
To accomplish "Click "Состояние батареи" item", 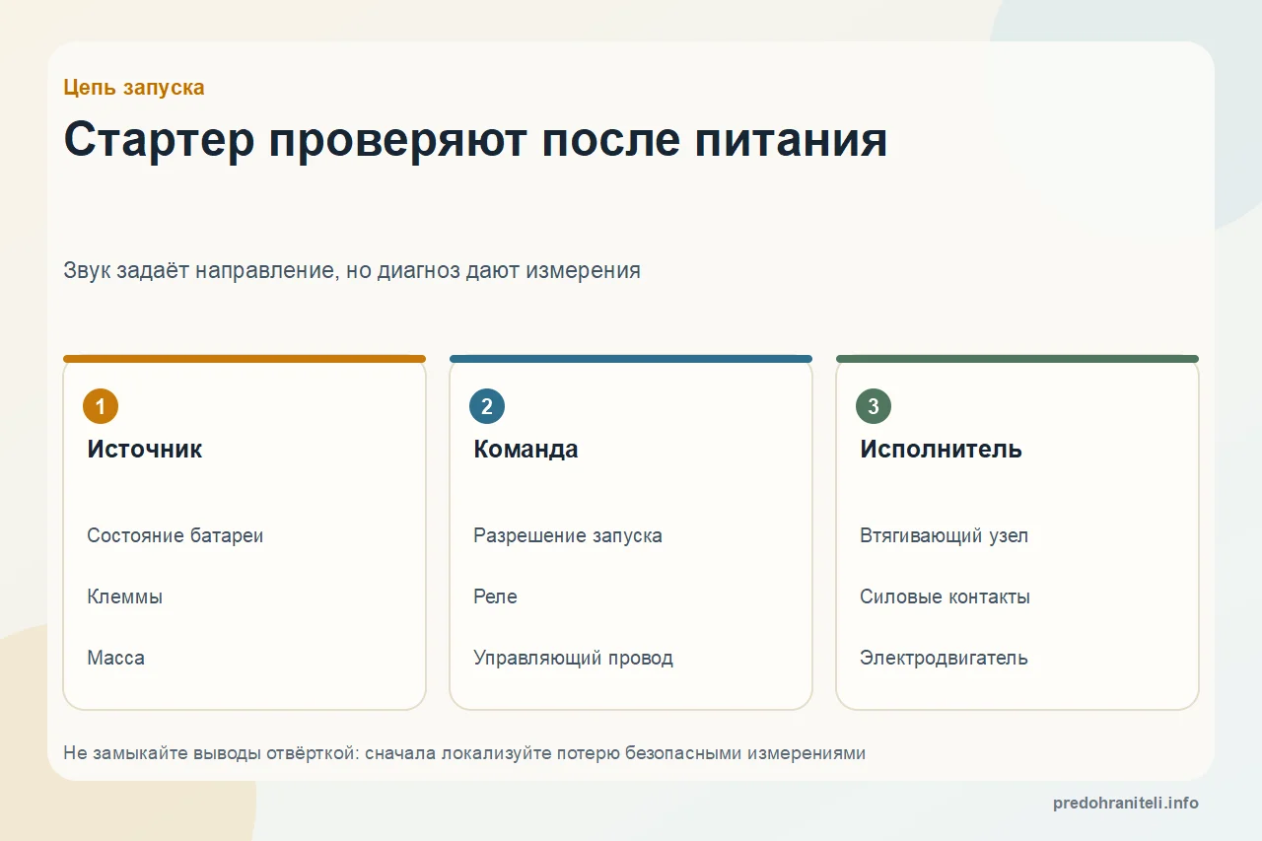I will click(175, 535).
